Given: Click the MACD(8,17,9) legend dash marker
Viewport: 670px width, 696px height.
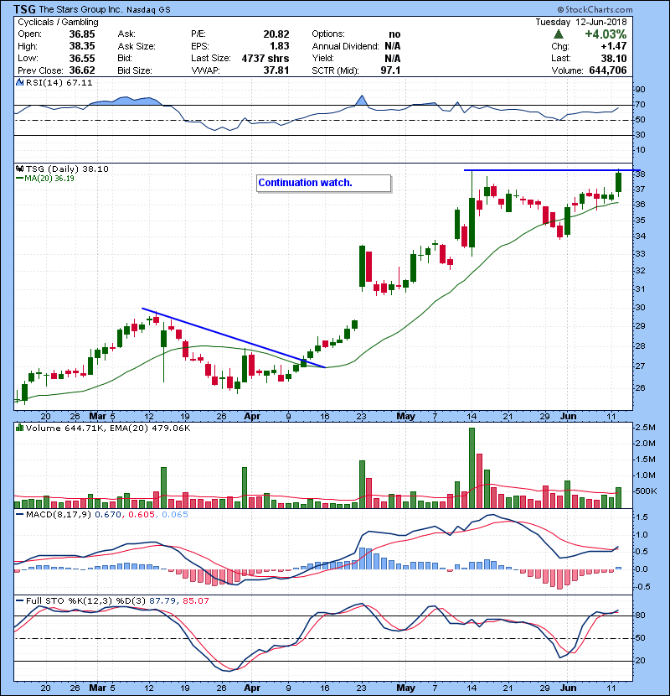Looking at the screenshot, I should [19, 515].
